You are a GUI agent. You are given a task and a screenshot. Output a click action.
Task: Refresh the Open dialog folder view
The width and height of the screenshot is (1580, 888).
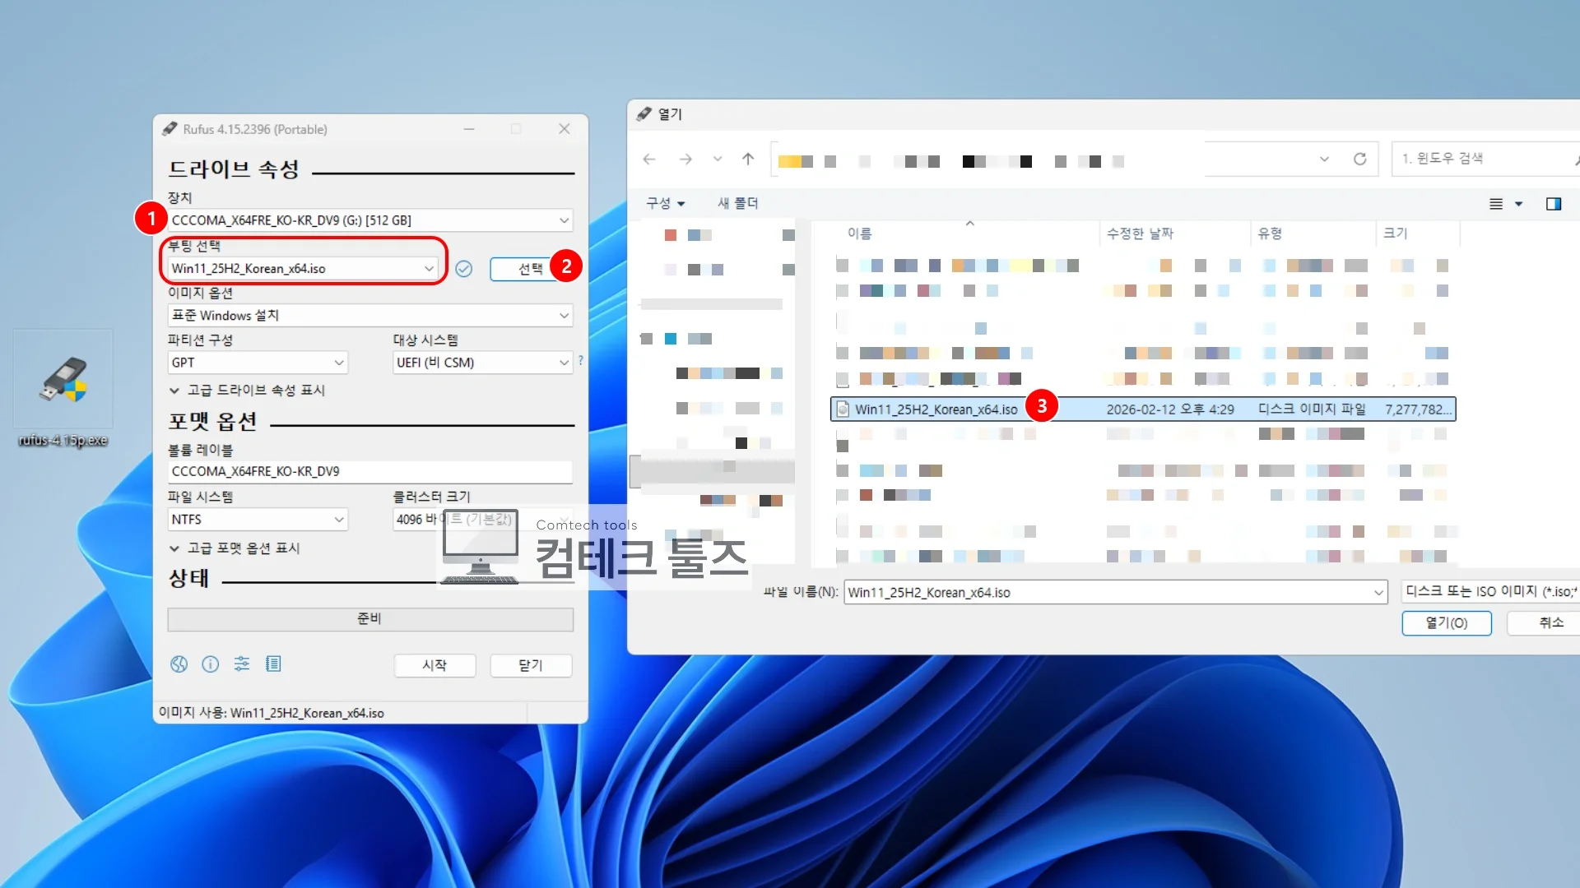(1360, 160)
